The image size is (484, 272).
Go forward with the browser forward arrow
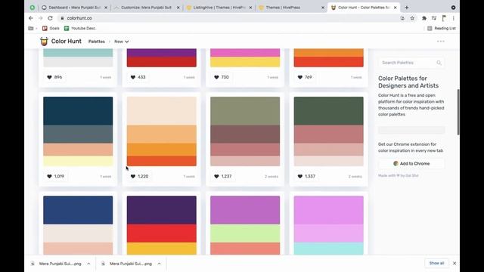[x=40, y=18]
